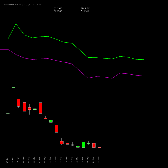
Task: Click the green dash marker above 29 Apr
Action: [13, 87]
